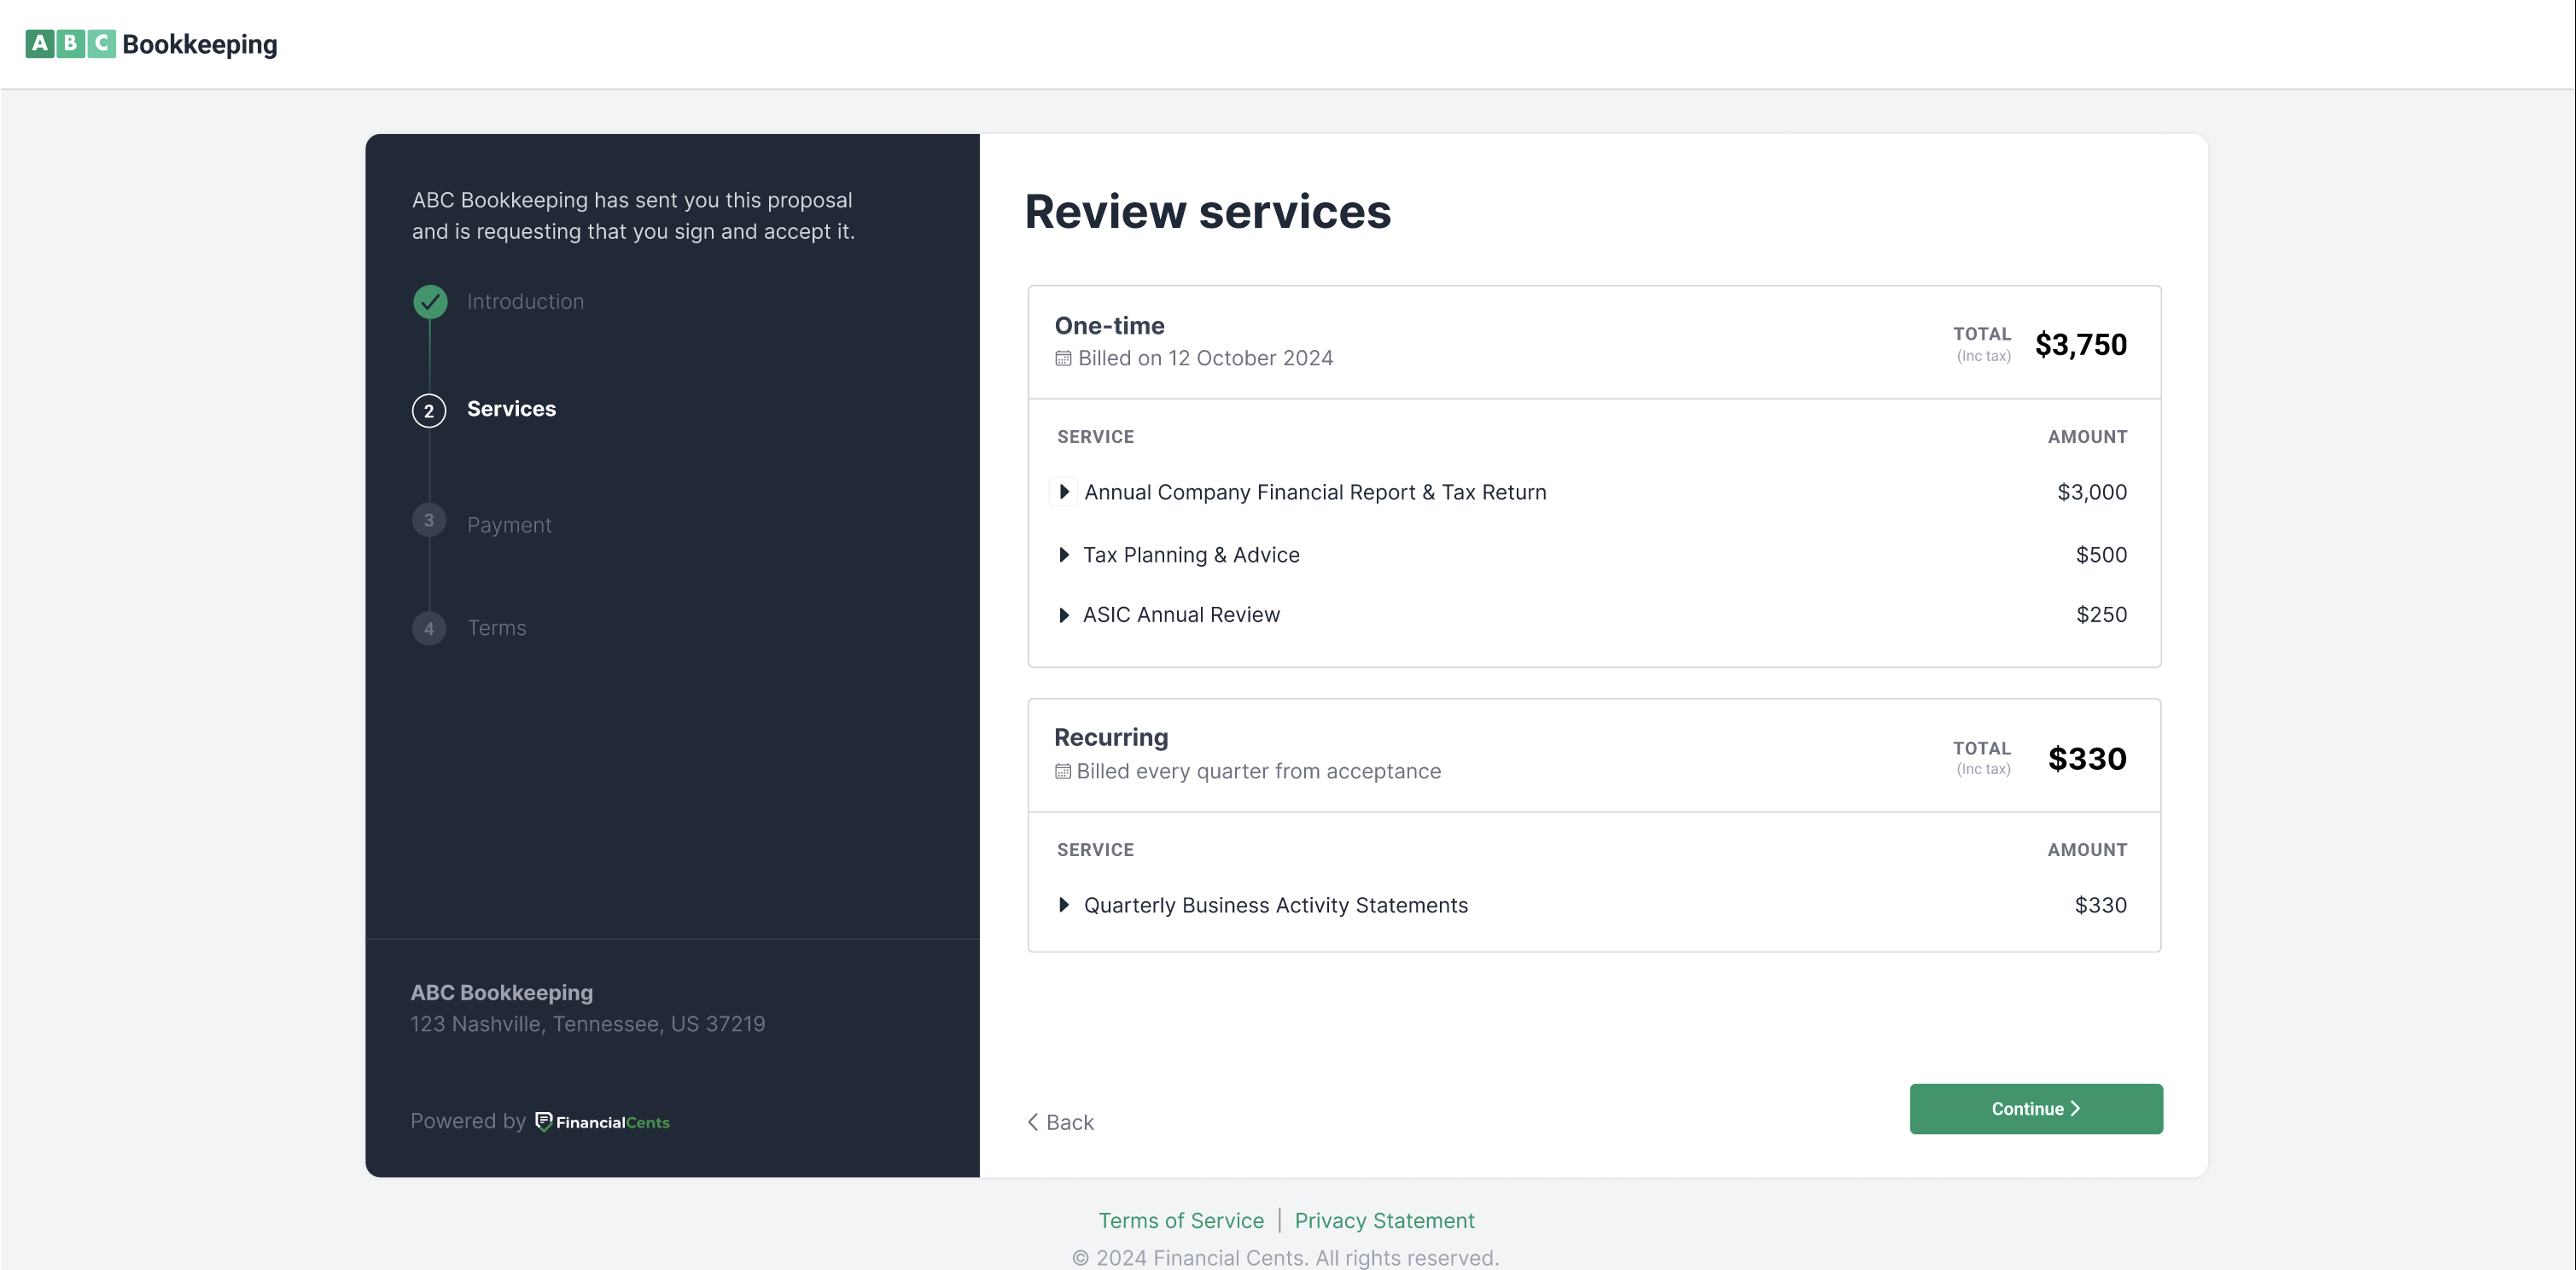This screenshot has height=1270, width=2576.
Task: Click step 3 circle for Payment
Action: tap(429, 520)
